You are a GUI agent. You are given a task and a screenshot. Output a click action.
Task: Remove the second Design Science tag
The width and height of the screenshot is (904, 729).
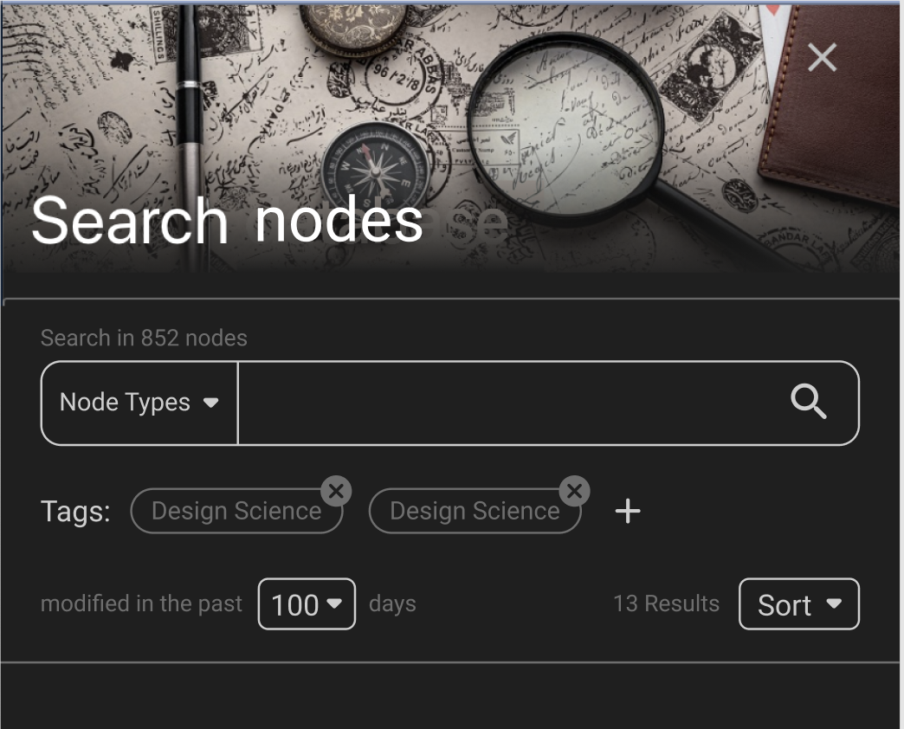574,491
